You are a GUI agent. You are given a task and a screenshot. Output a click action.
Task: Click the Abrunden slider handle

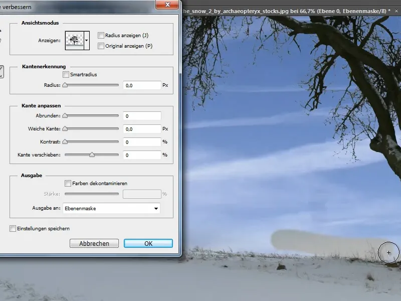coord(65,115)
